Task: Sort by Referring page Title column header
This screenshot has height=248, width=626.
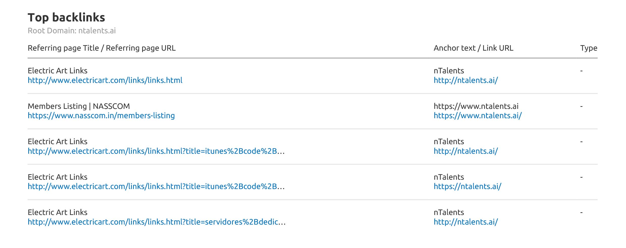Action: (x=102, y=48)
